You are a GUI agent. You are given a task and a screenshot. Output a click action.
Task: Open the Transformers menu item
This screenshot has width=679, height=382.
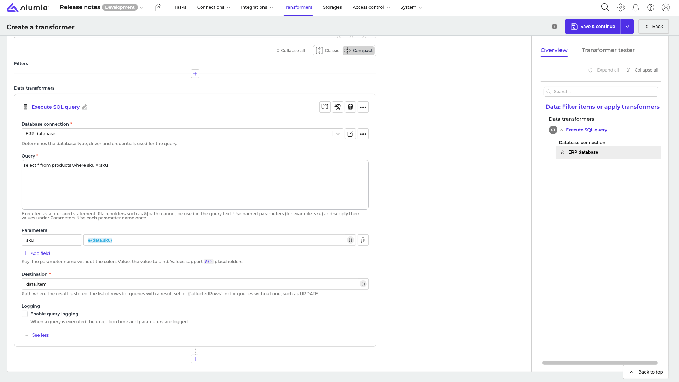coord(298,7)
